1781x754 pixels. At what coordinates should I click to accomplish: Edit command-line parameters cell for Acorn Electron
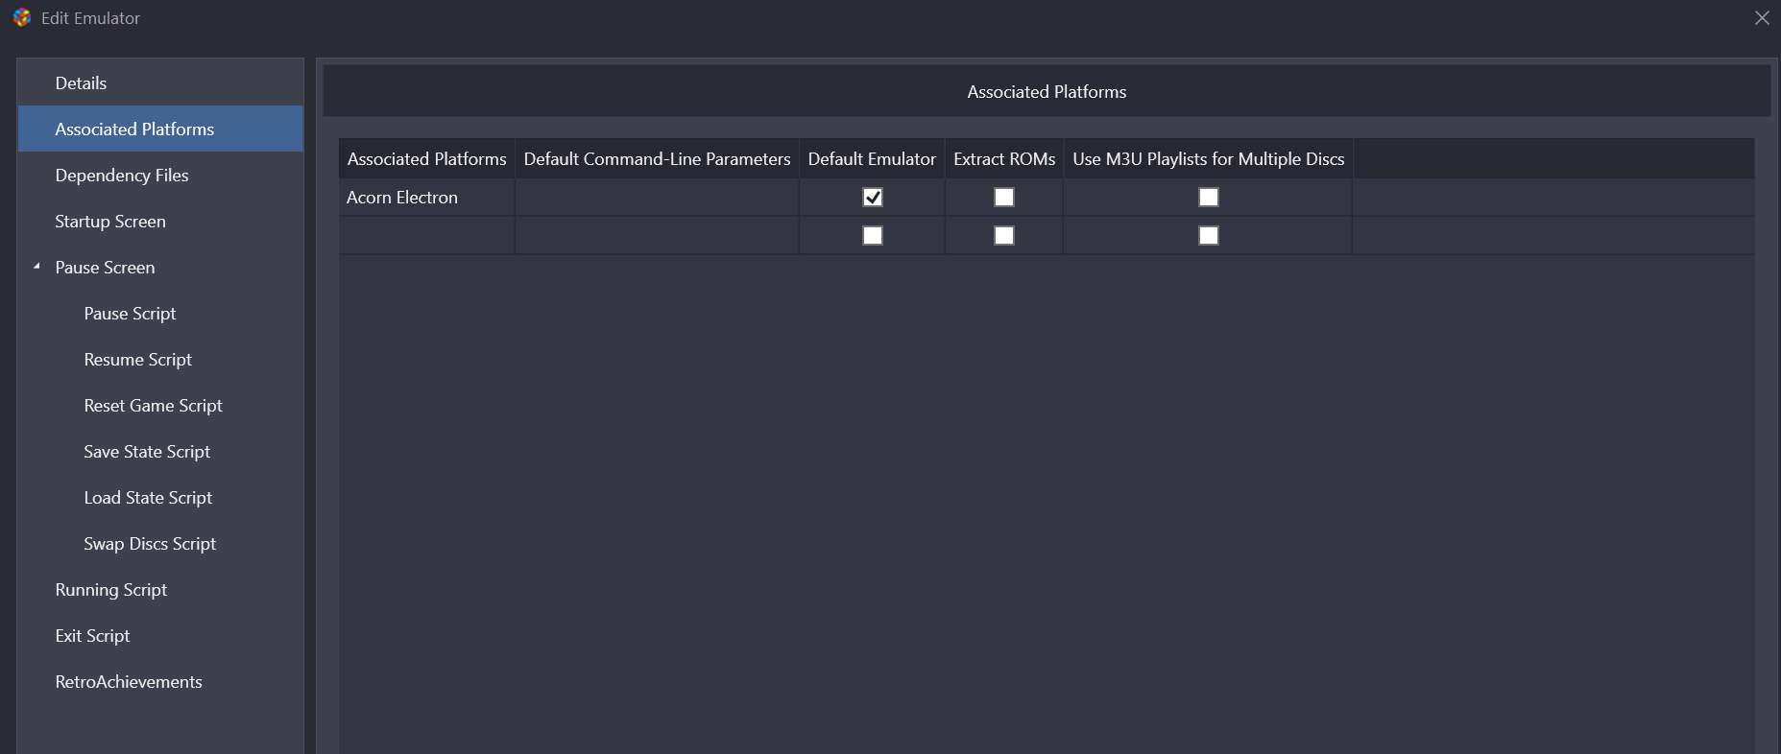click(x=657, y=198)
